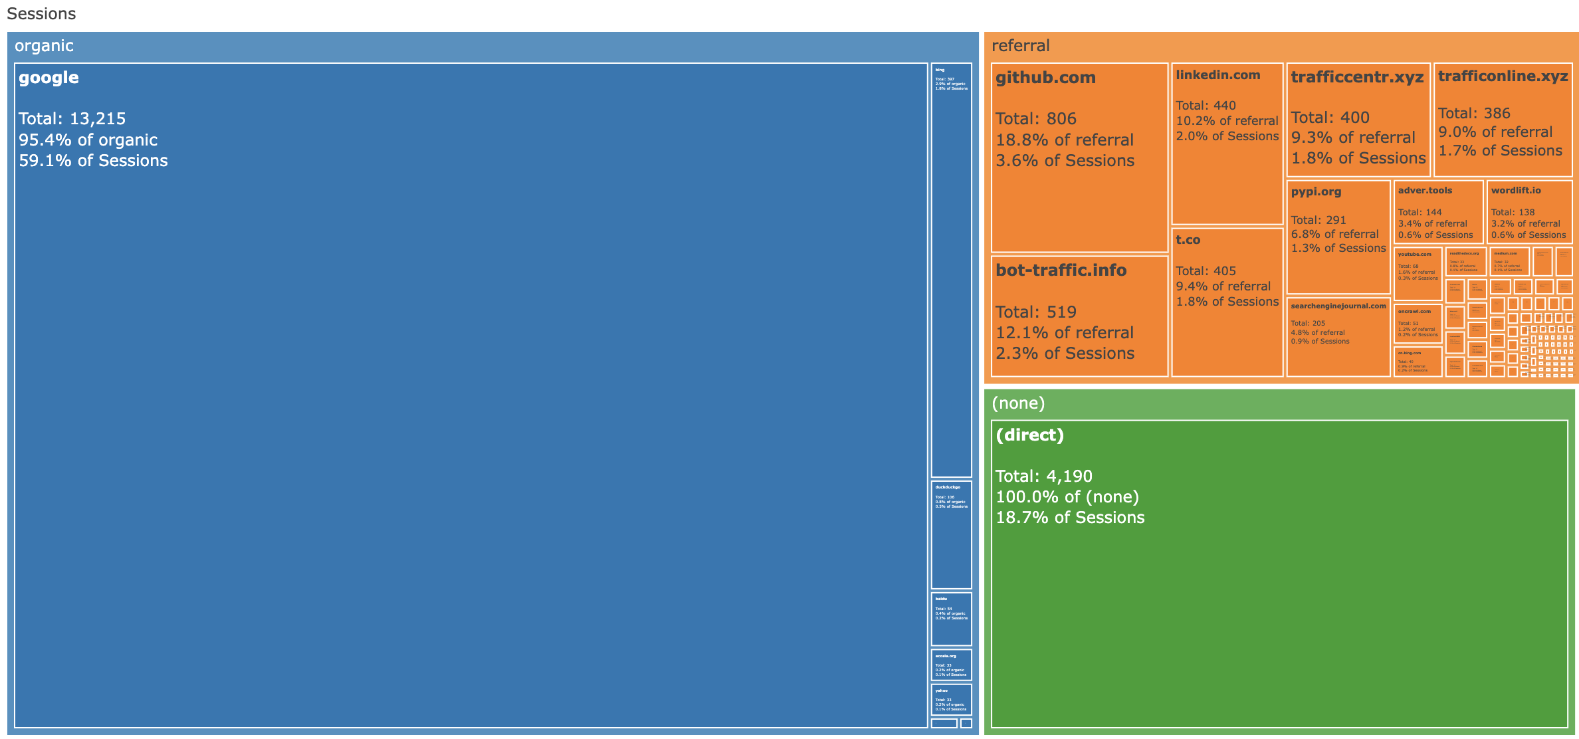Click the 'Total: 291' text

[x=1318, y=220]
